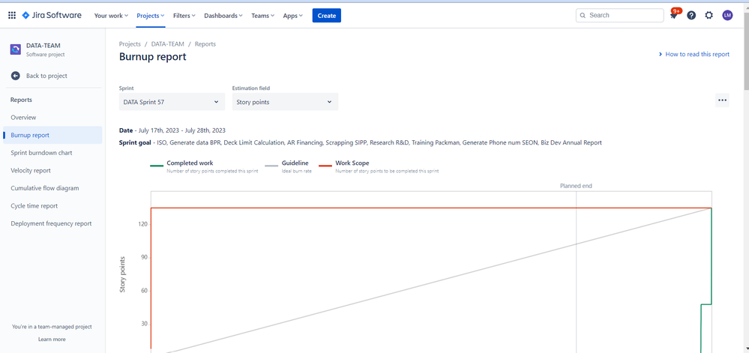Click the Reports breadcrumb link

[x=205, y=44]
